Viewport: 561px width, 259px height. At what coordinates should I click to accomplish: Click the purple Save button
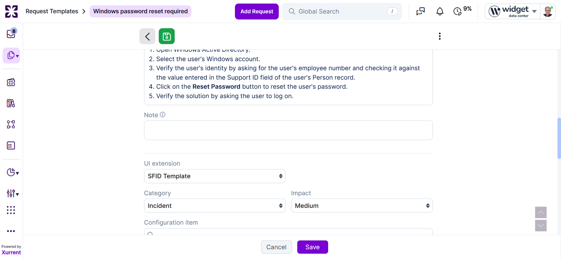[x=312, y=247]
